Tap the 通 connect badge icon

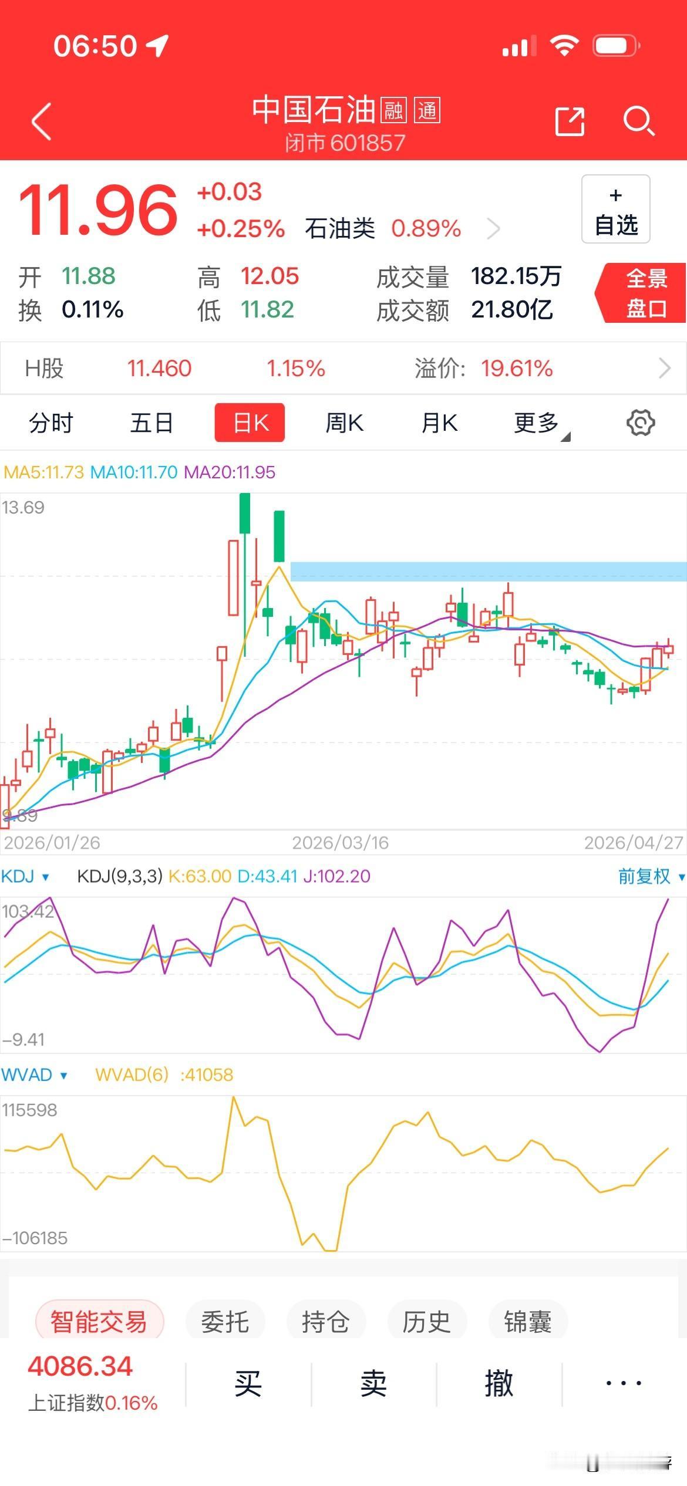click(427, 110)
